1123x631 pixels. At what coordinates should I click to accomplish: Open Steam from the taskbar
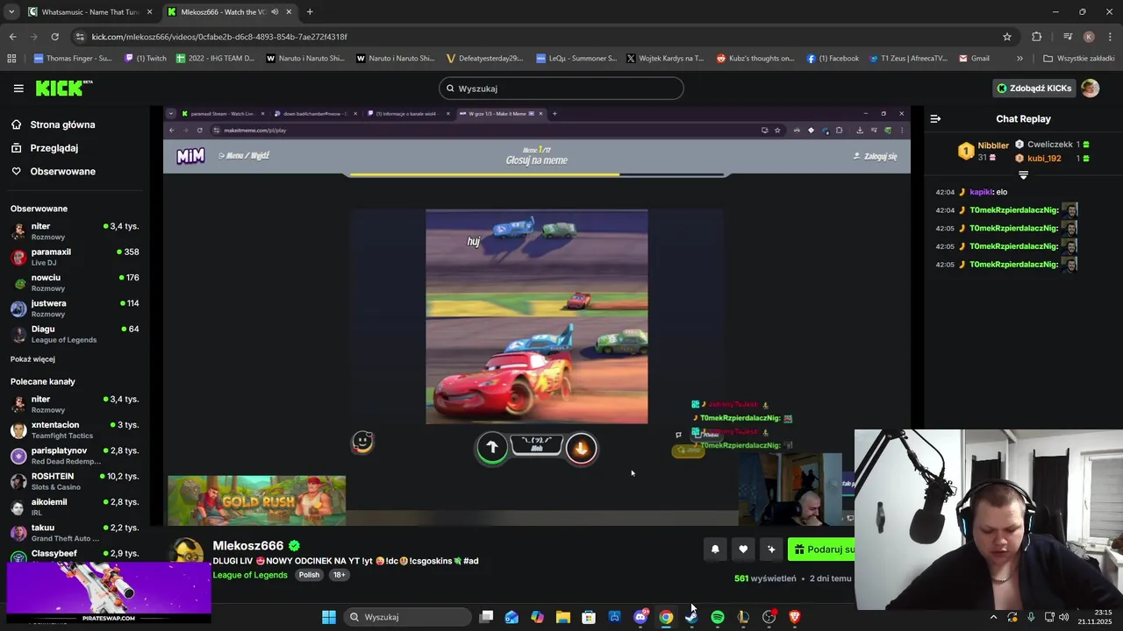(691, 617)
